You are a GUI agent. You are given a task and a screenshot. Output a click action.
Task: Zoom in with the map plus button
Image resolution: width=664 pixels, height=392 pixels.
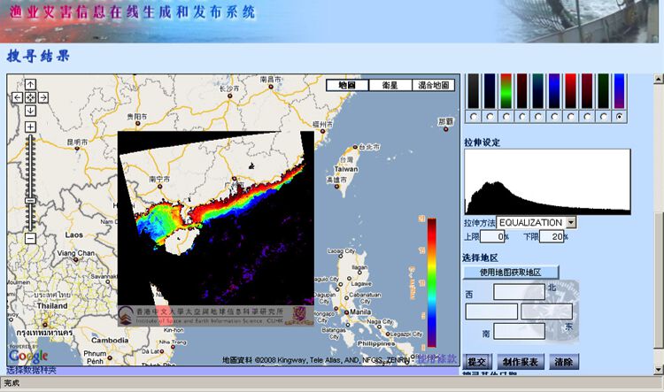[x=30, y=127]
